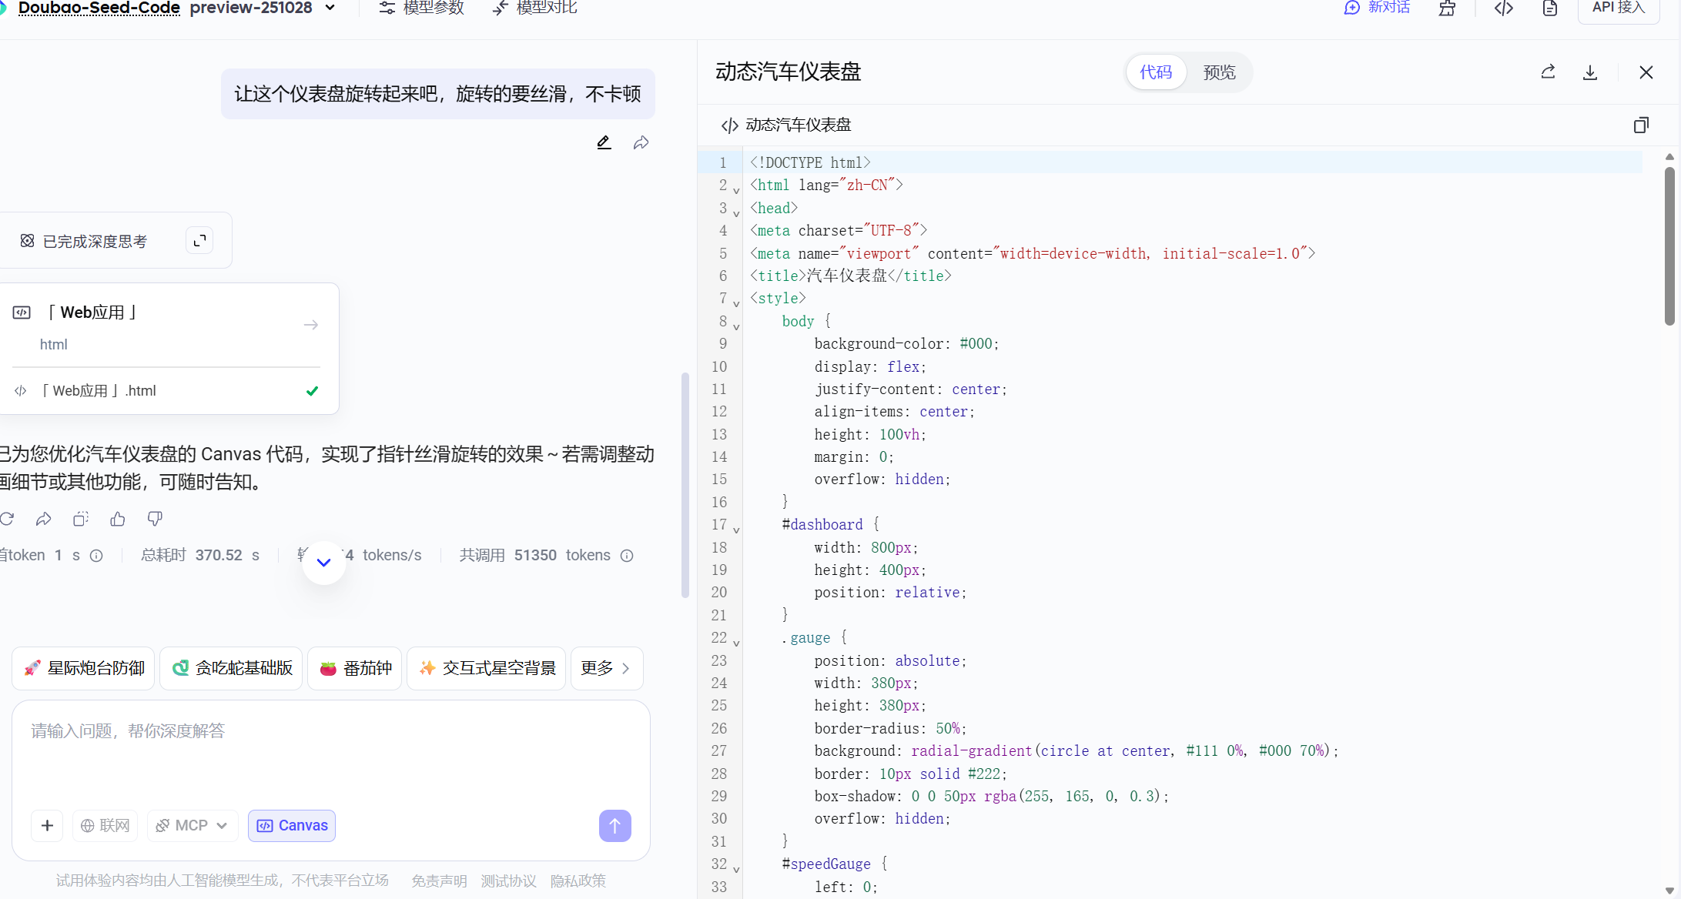Download the 动态汽车仪表盘 file
Viewport: 1681px width, 899px height.
coord(1590,72)
